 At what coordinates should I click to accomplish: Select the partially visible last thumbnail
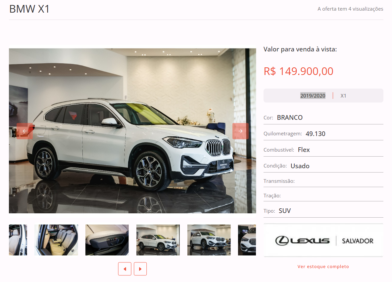click(x=247, y=240)
